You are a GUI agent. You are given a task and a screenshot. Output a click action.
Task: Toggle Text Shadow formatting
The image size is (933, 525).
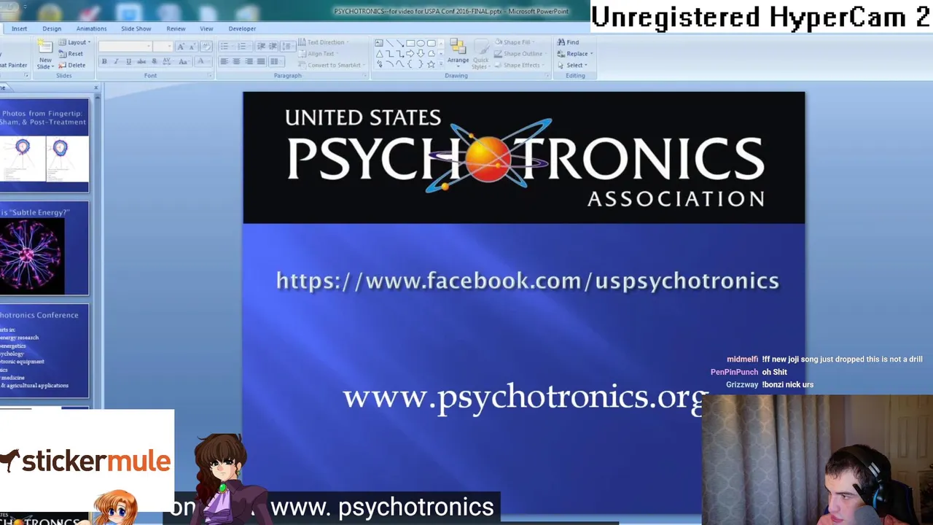tap(154, 61)
